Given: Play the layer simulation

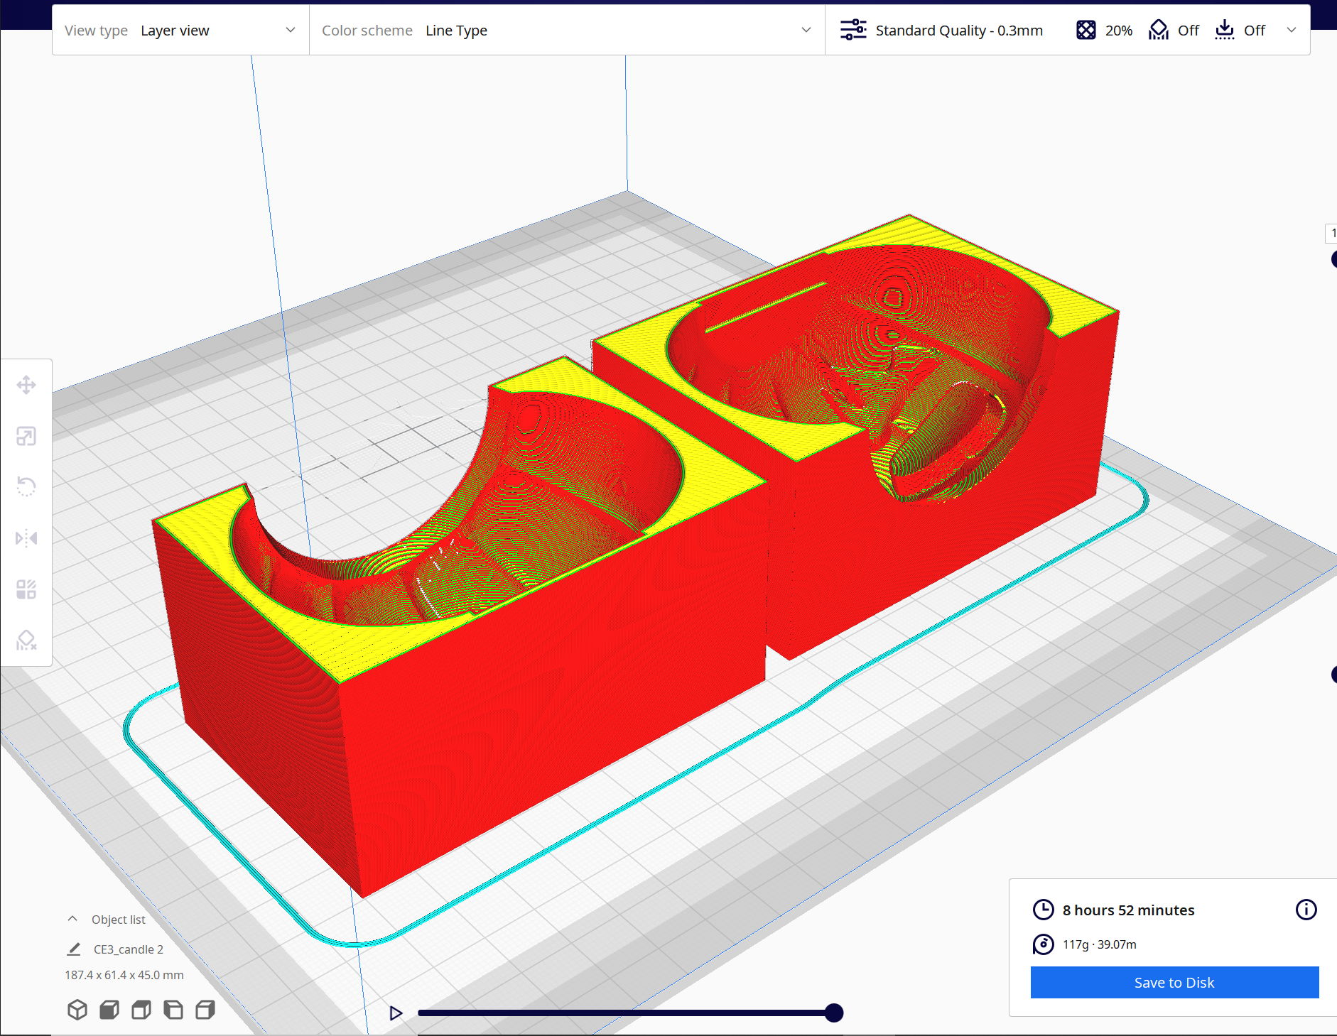Looking at the screenshot, I should pyautogui.click(x=396, y=1013).
